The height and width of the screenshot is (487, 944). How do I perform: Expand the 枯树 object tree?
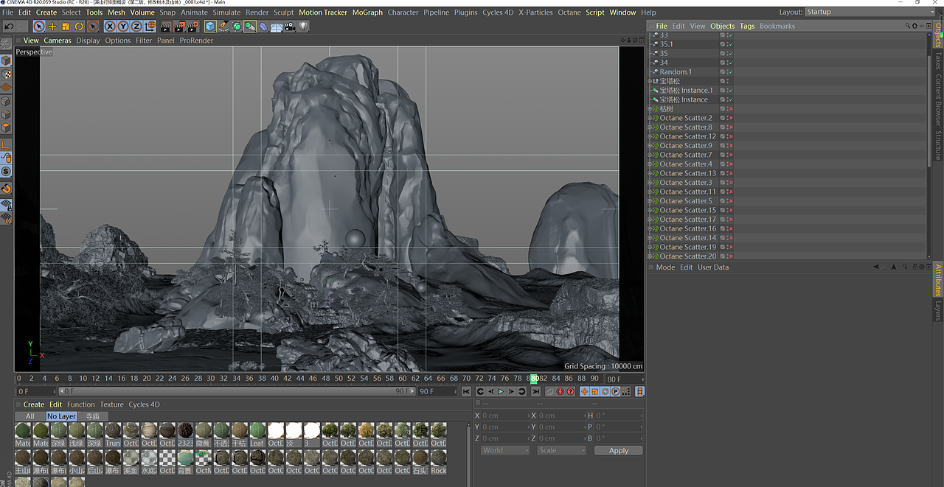(x=650, y=108)
